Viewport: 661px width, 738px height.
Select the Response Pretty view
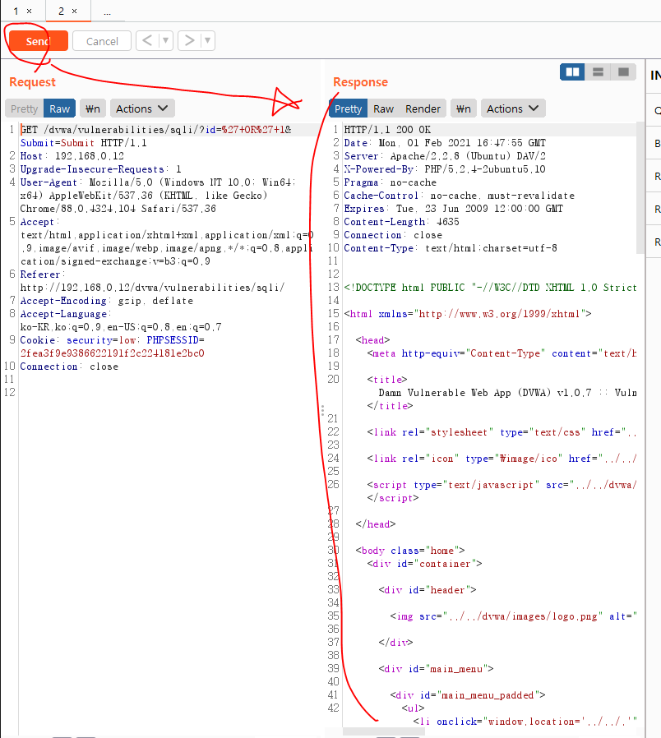coord(348,108)
